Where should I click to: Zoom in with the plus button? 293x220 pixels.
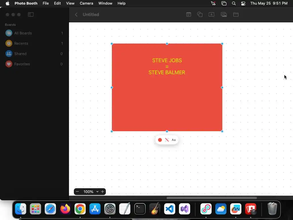102,192
